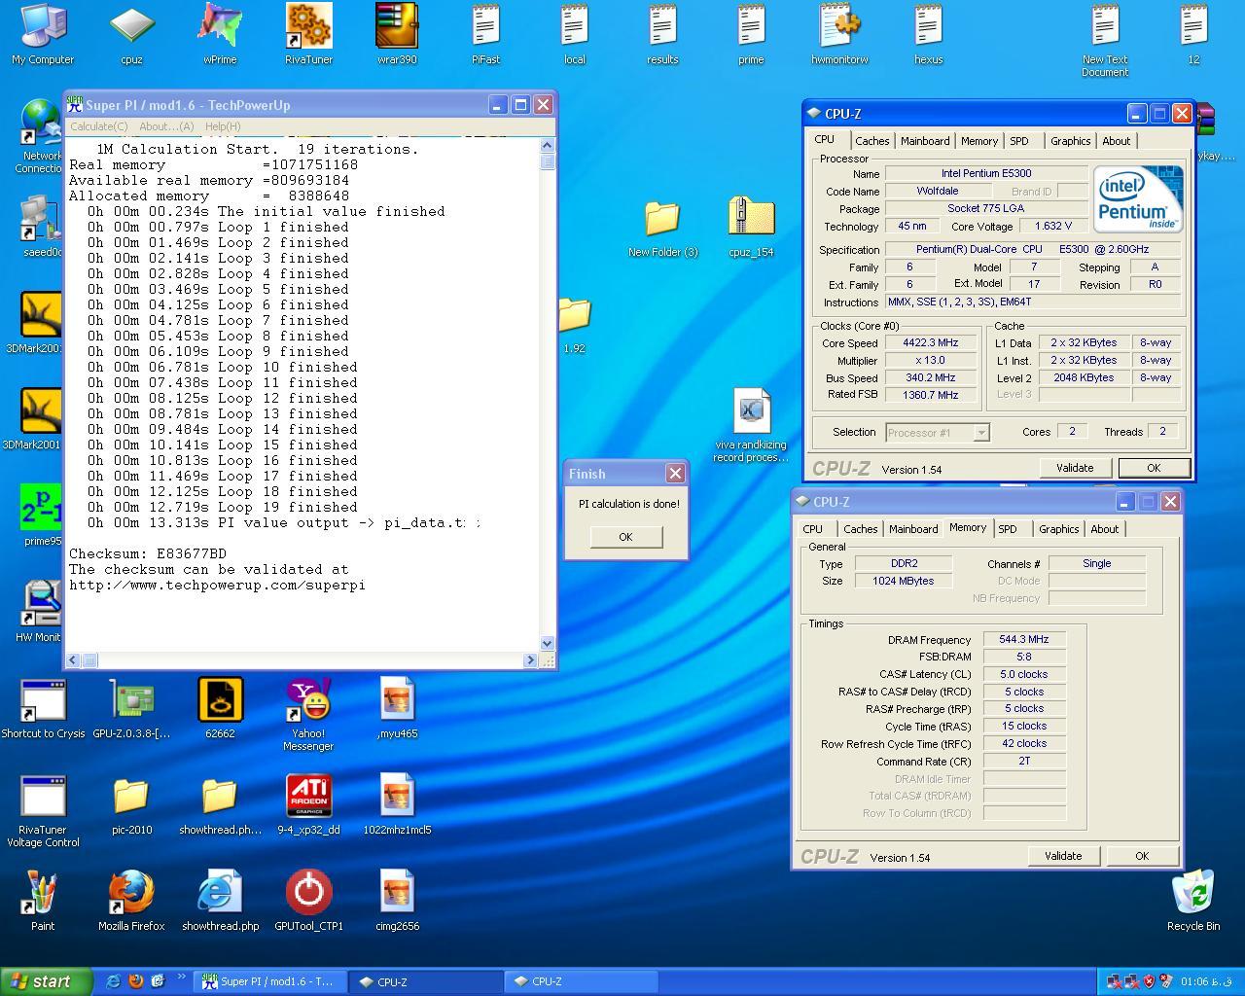
Task: Open HW Monitor shortcut
Action: tap(39, 612)
